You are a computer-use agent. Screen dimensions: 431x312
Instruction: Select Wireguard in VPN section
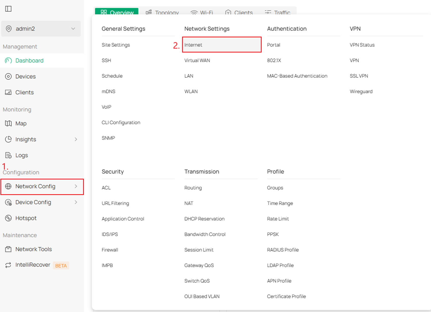pos(361,91)
